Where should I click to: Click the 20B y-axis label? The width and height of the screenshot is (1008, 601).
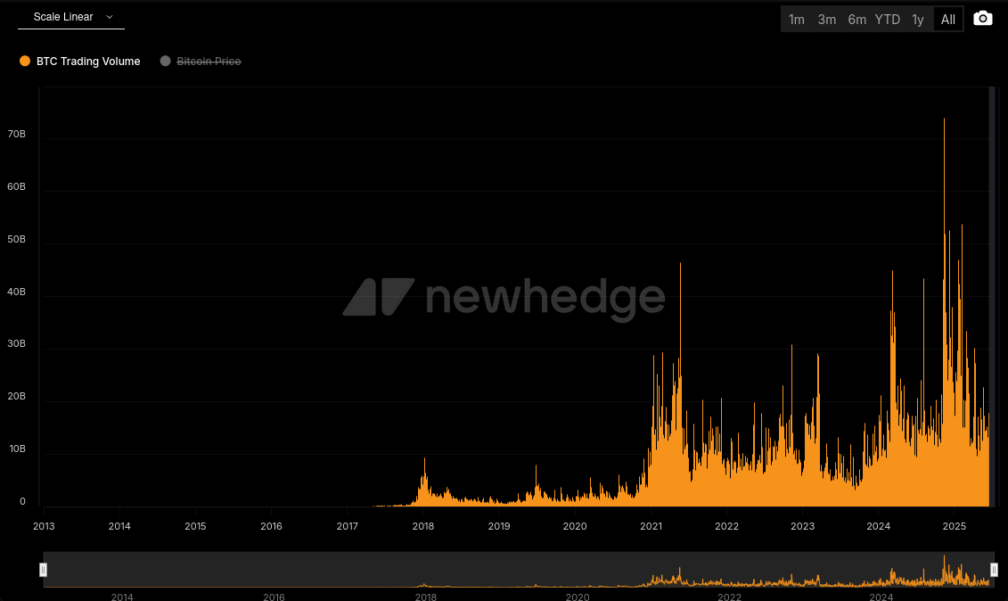[x=17, y=397]
